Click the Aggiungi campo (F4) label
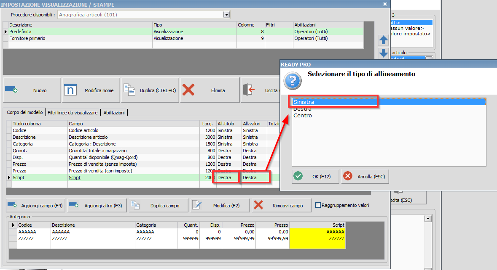This screenshot has height=270, width=497. pos(42,206)
